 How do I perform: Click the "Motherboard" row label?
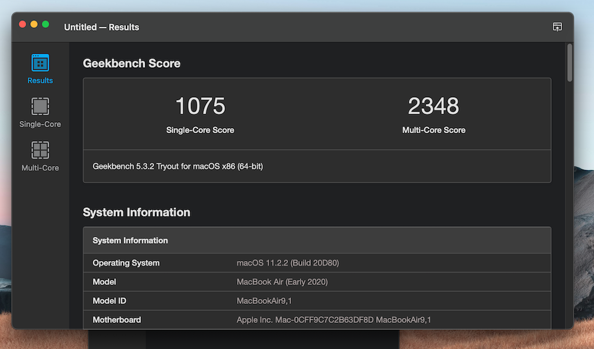click(x=117, y=320)
